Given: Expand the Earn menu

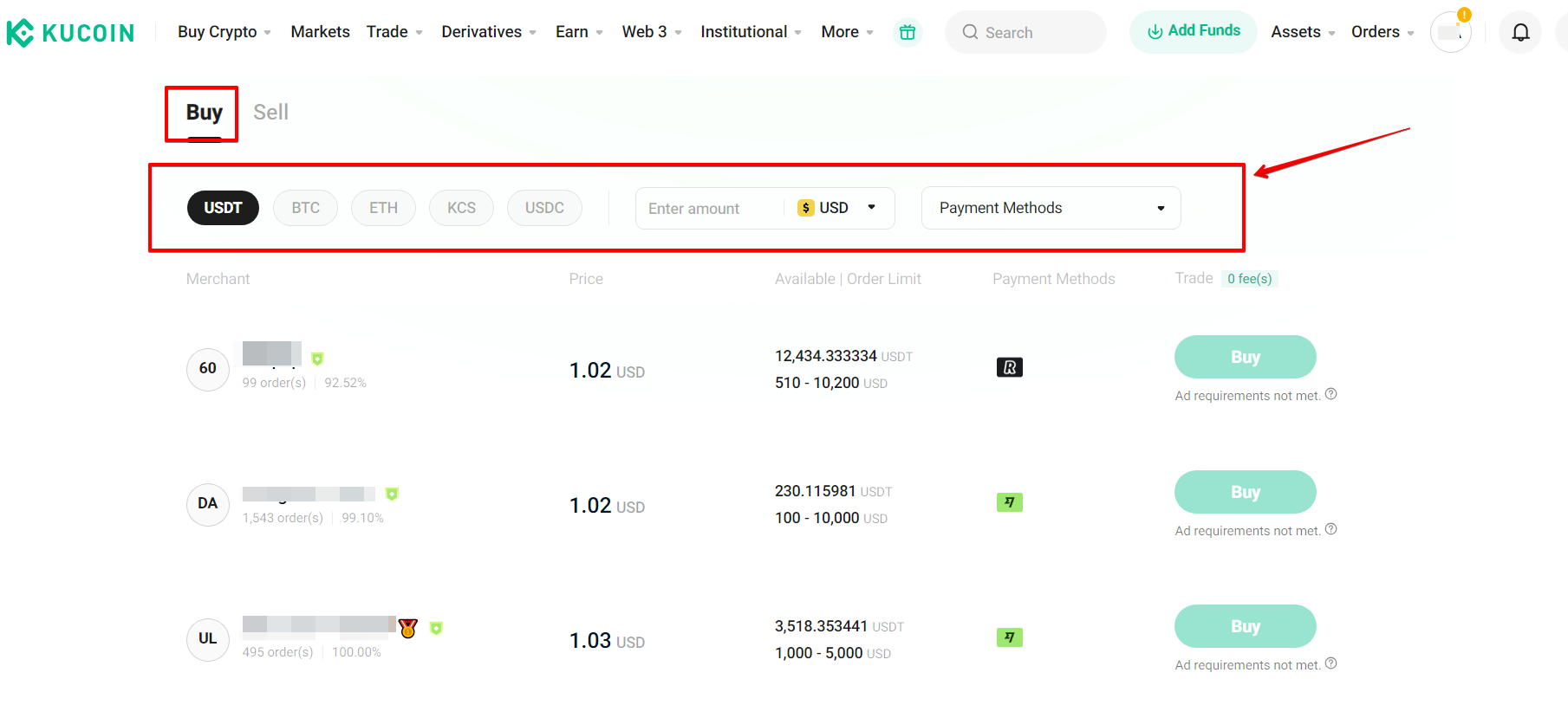Looking at the screenshot, I should 579,32.
